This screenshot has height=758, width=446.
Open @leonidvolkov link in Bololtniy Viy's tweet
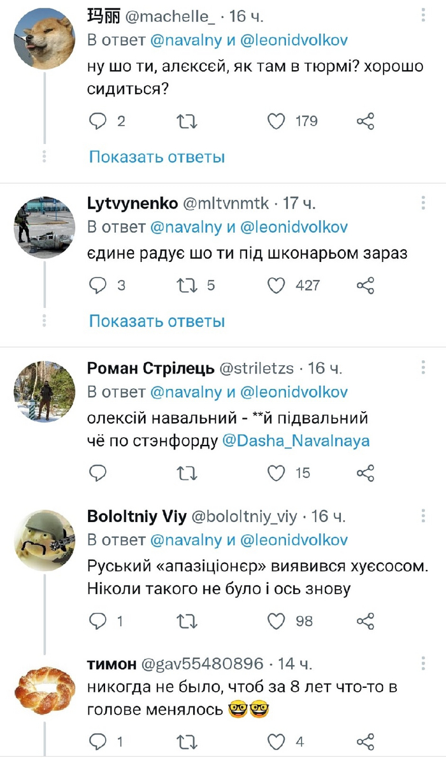tap(294, 540)
